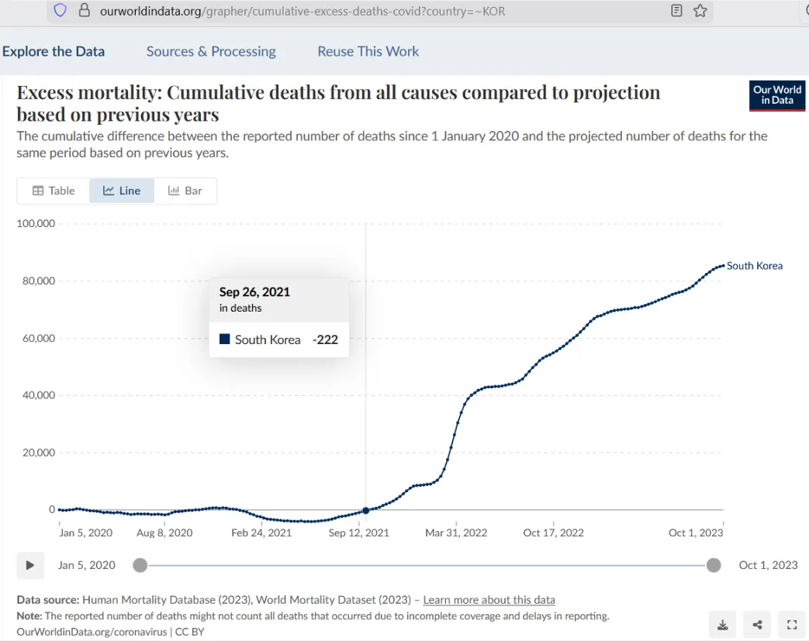Enter full-screen with expand icon
This screenshot has width=809, height=641.
[791, 625]
